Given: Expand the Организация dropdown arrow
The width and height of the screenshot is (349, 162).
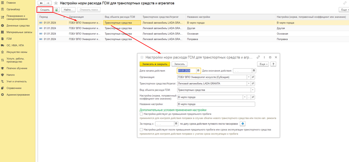Looking at the screenshot, I should pyautogui.click(x=249, y=77).
